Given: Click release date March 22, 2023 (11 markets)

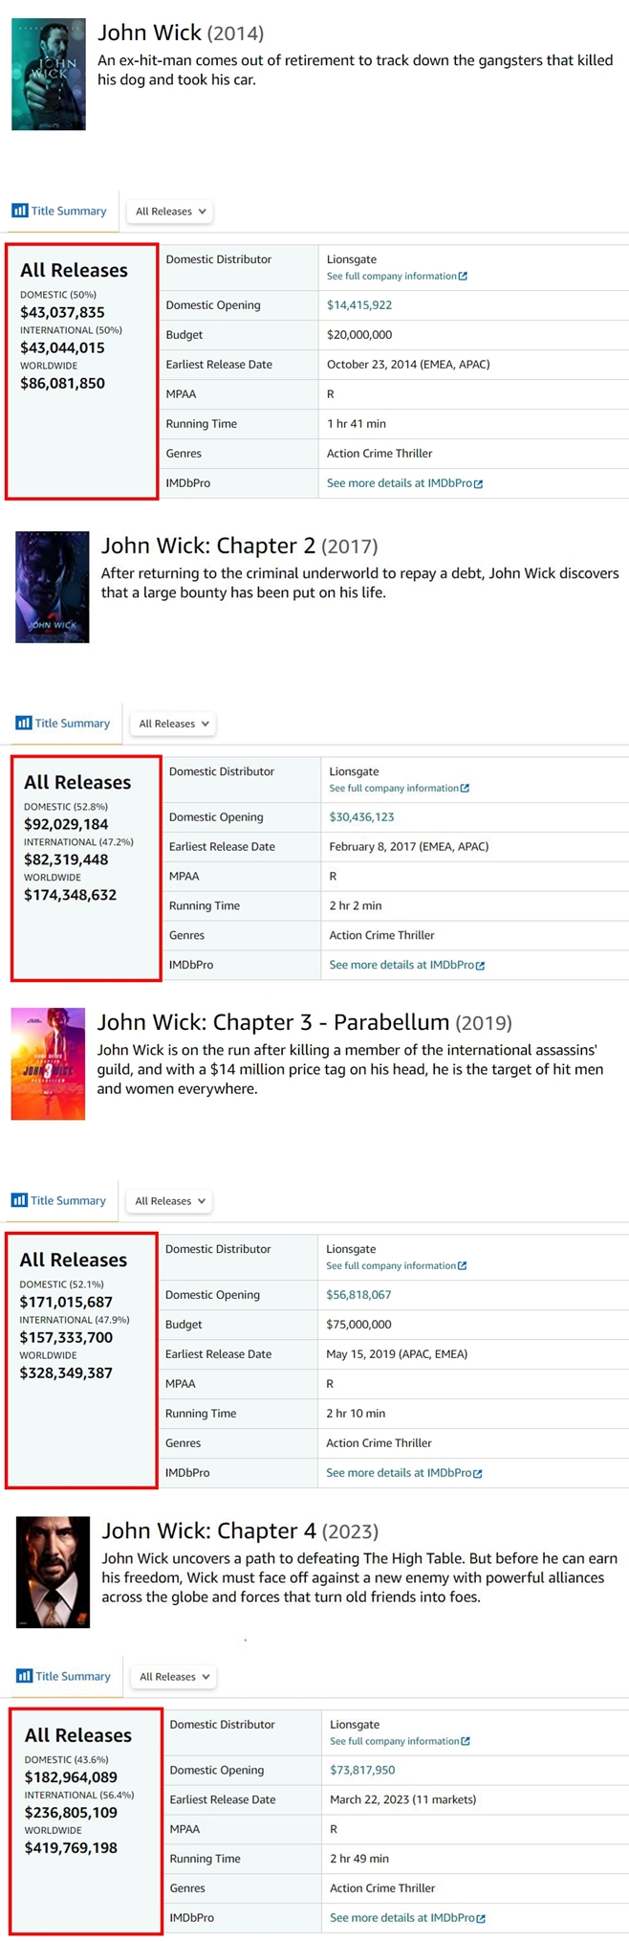Looking at the screenshot, I should [403, 1800].
